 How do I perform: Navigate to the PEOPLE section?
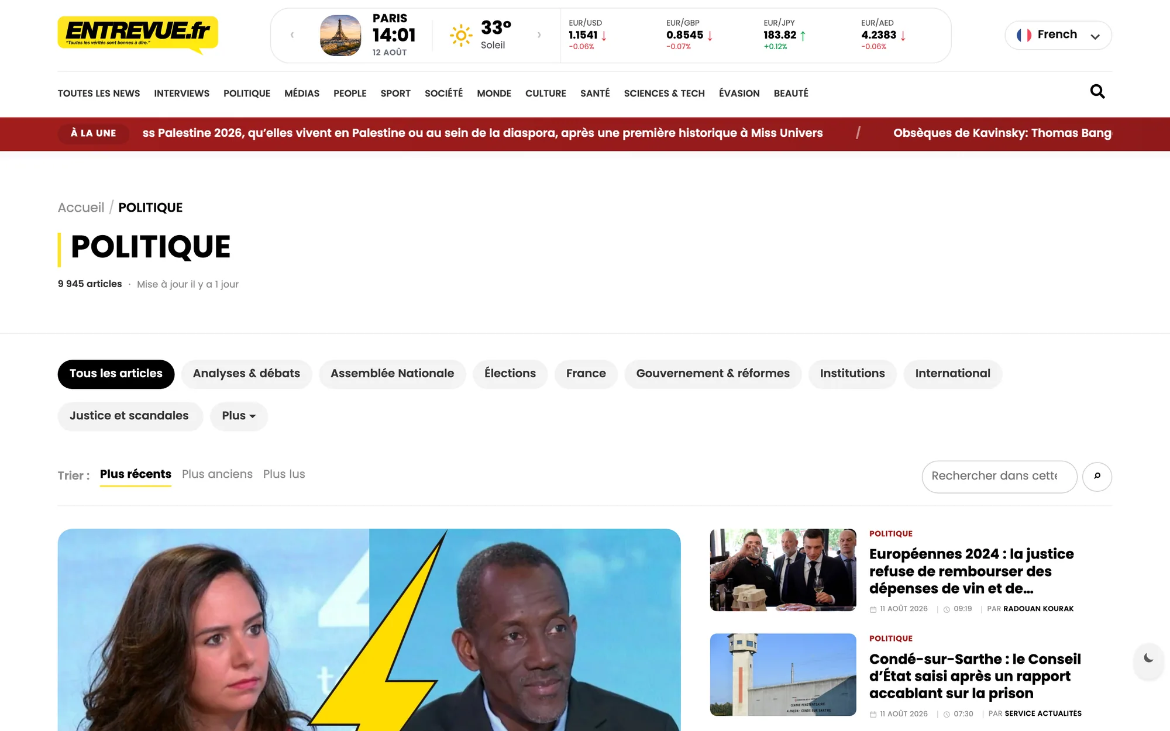tap(350, 94)
